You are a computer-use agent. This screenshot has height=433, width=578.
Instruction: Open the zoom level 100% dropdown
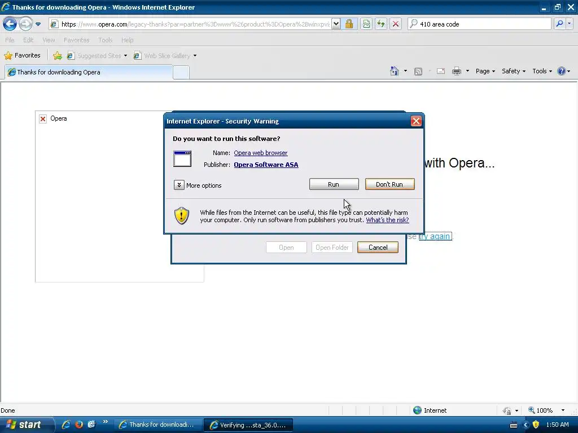563,410
